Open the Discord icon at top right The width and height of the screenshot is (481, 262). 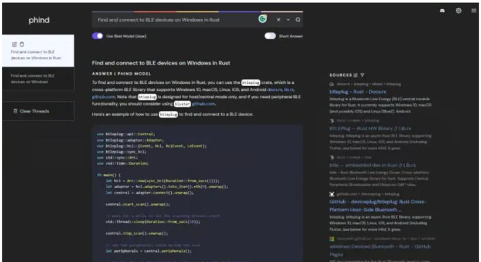pyautogui.click(x=442, y=11)
